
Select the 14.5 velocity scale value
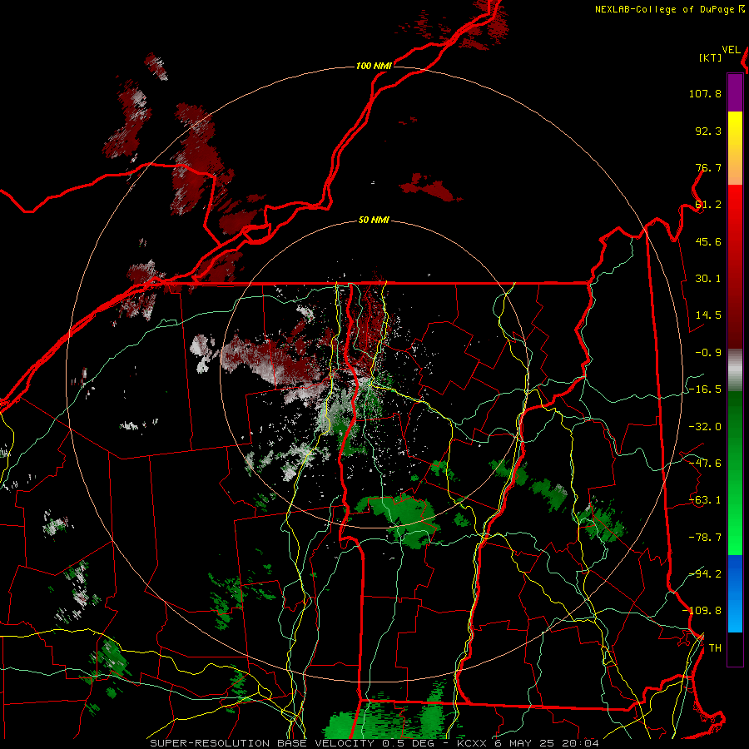pos(708,315)
